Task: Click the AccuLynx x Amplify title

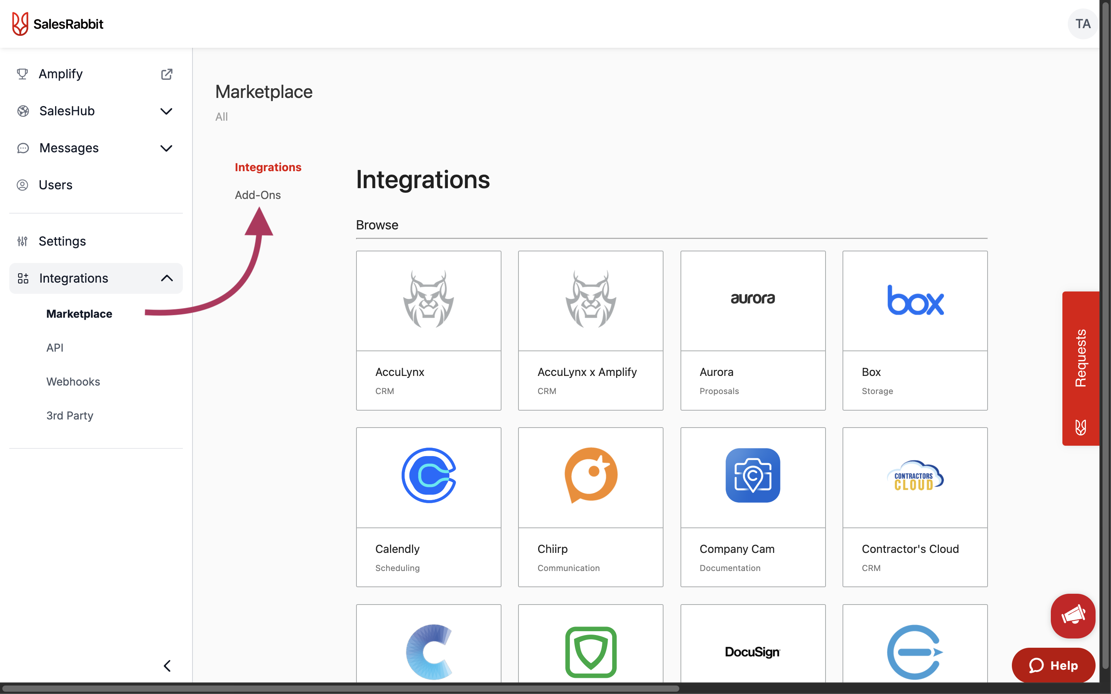Action: [587, 372]
